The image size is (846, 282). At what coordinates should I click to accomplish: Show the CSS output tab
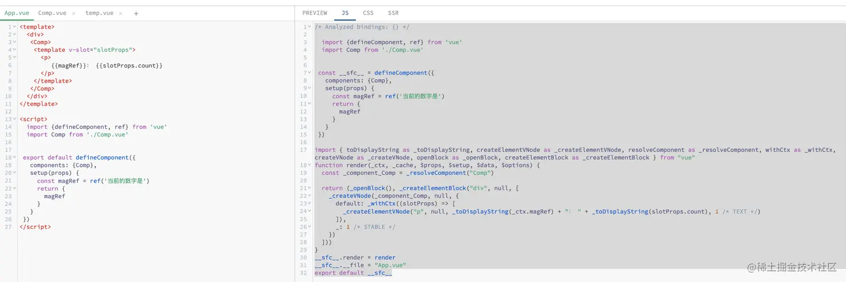tap(368, 13)
